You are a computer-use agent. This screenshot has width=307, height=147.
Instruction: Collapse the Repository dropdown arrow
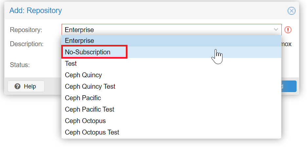click(276, 29)
